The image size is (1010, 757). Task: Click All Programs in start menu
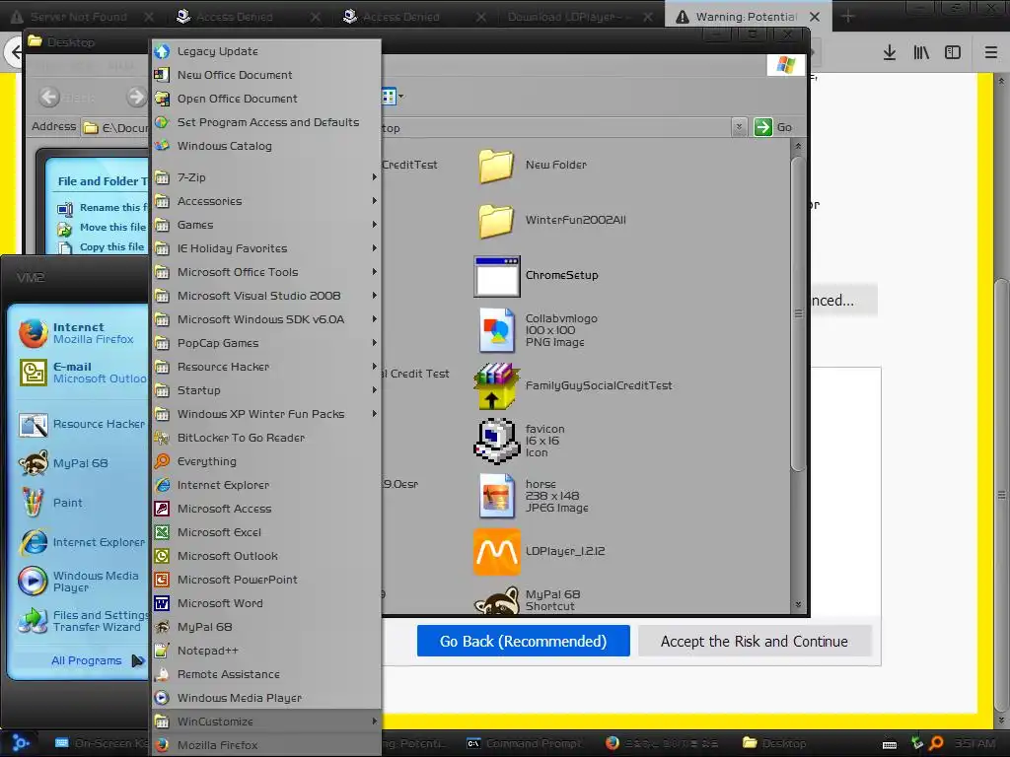(98, 660)
